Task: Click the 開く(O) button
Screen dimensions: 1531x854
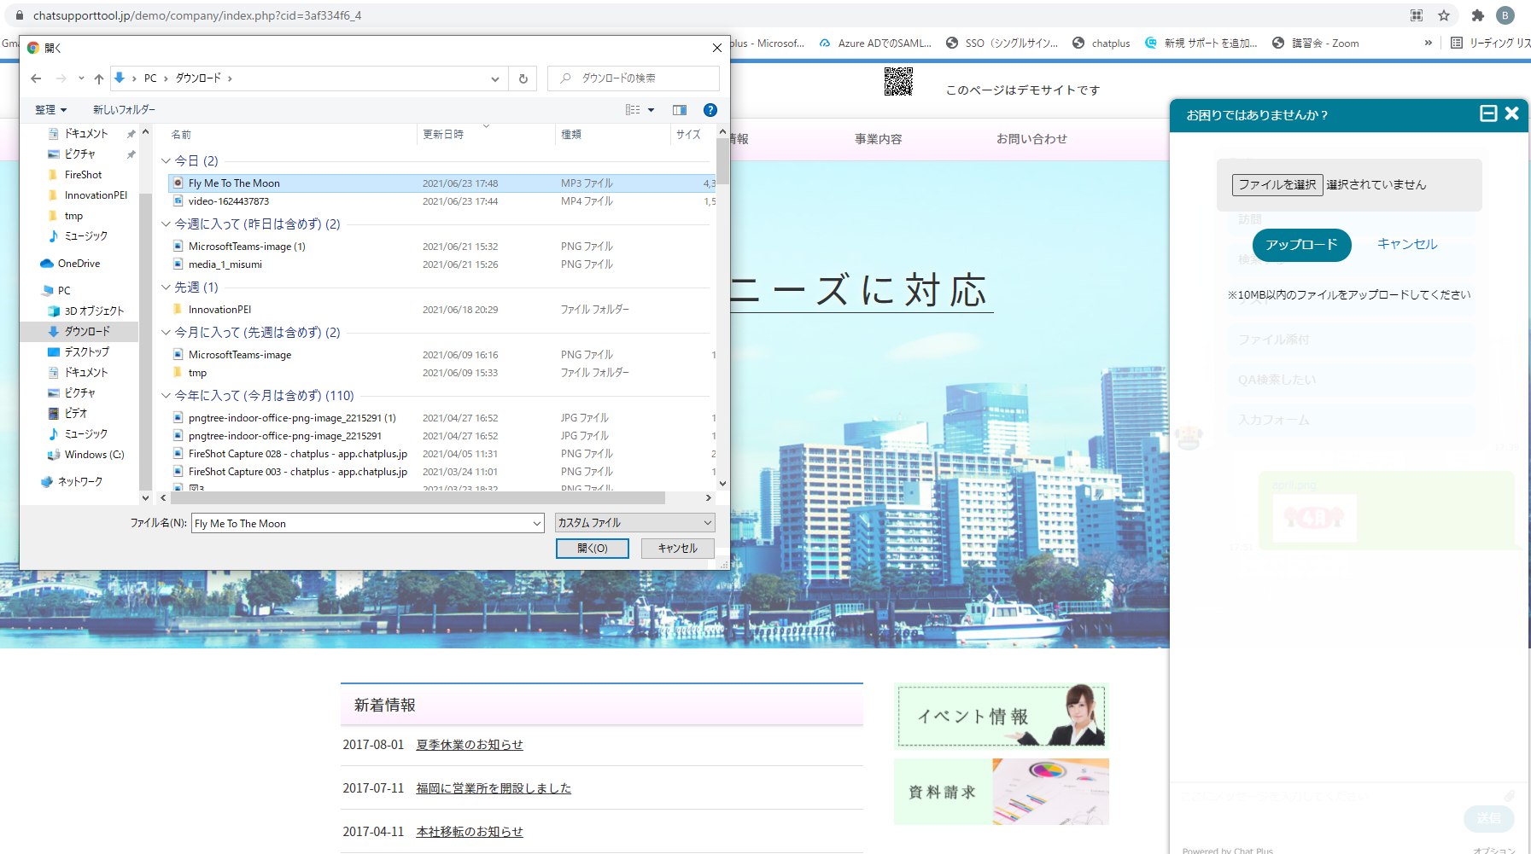Action: tap(592, 549)
